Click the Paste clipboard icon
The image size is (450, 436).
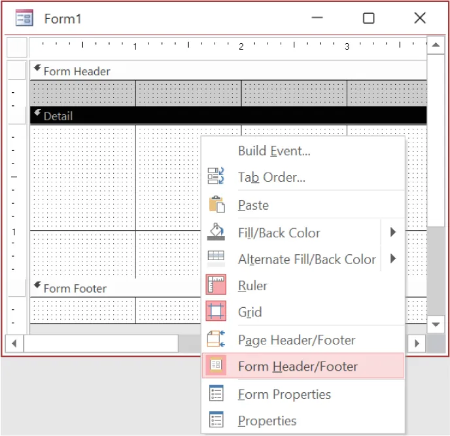216,205
